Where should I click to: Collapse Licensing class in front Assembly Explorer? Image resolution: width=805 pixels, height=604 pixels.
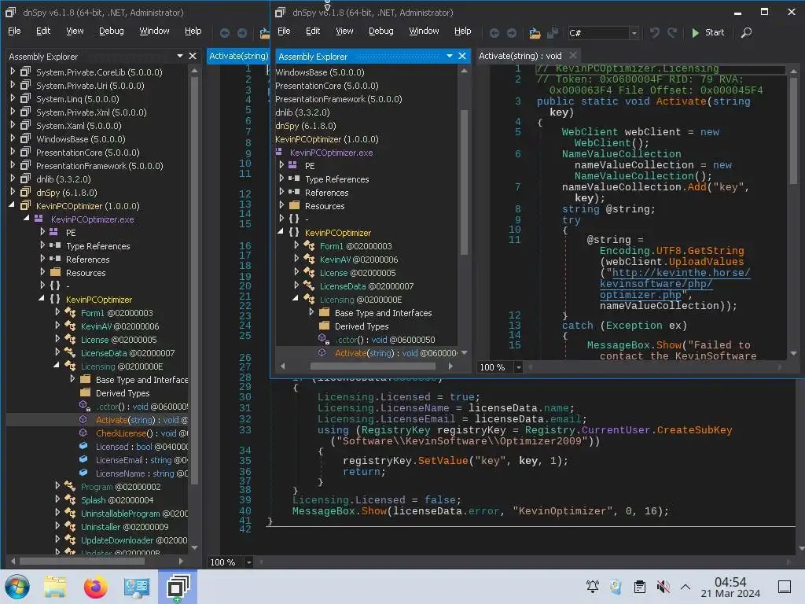click(x=296, y=299)
